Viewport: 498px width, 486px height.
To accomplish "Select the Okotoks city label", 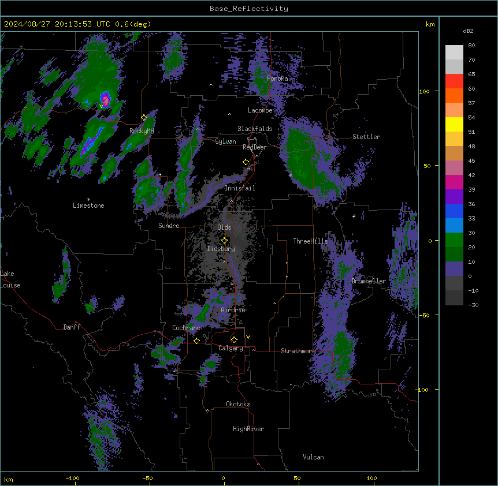I will 238,404.
